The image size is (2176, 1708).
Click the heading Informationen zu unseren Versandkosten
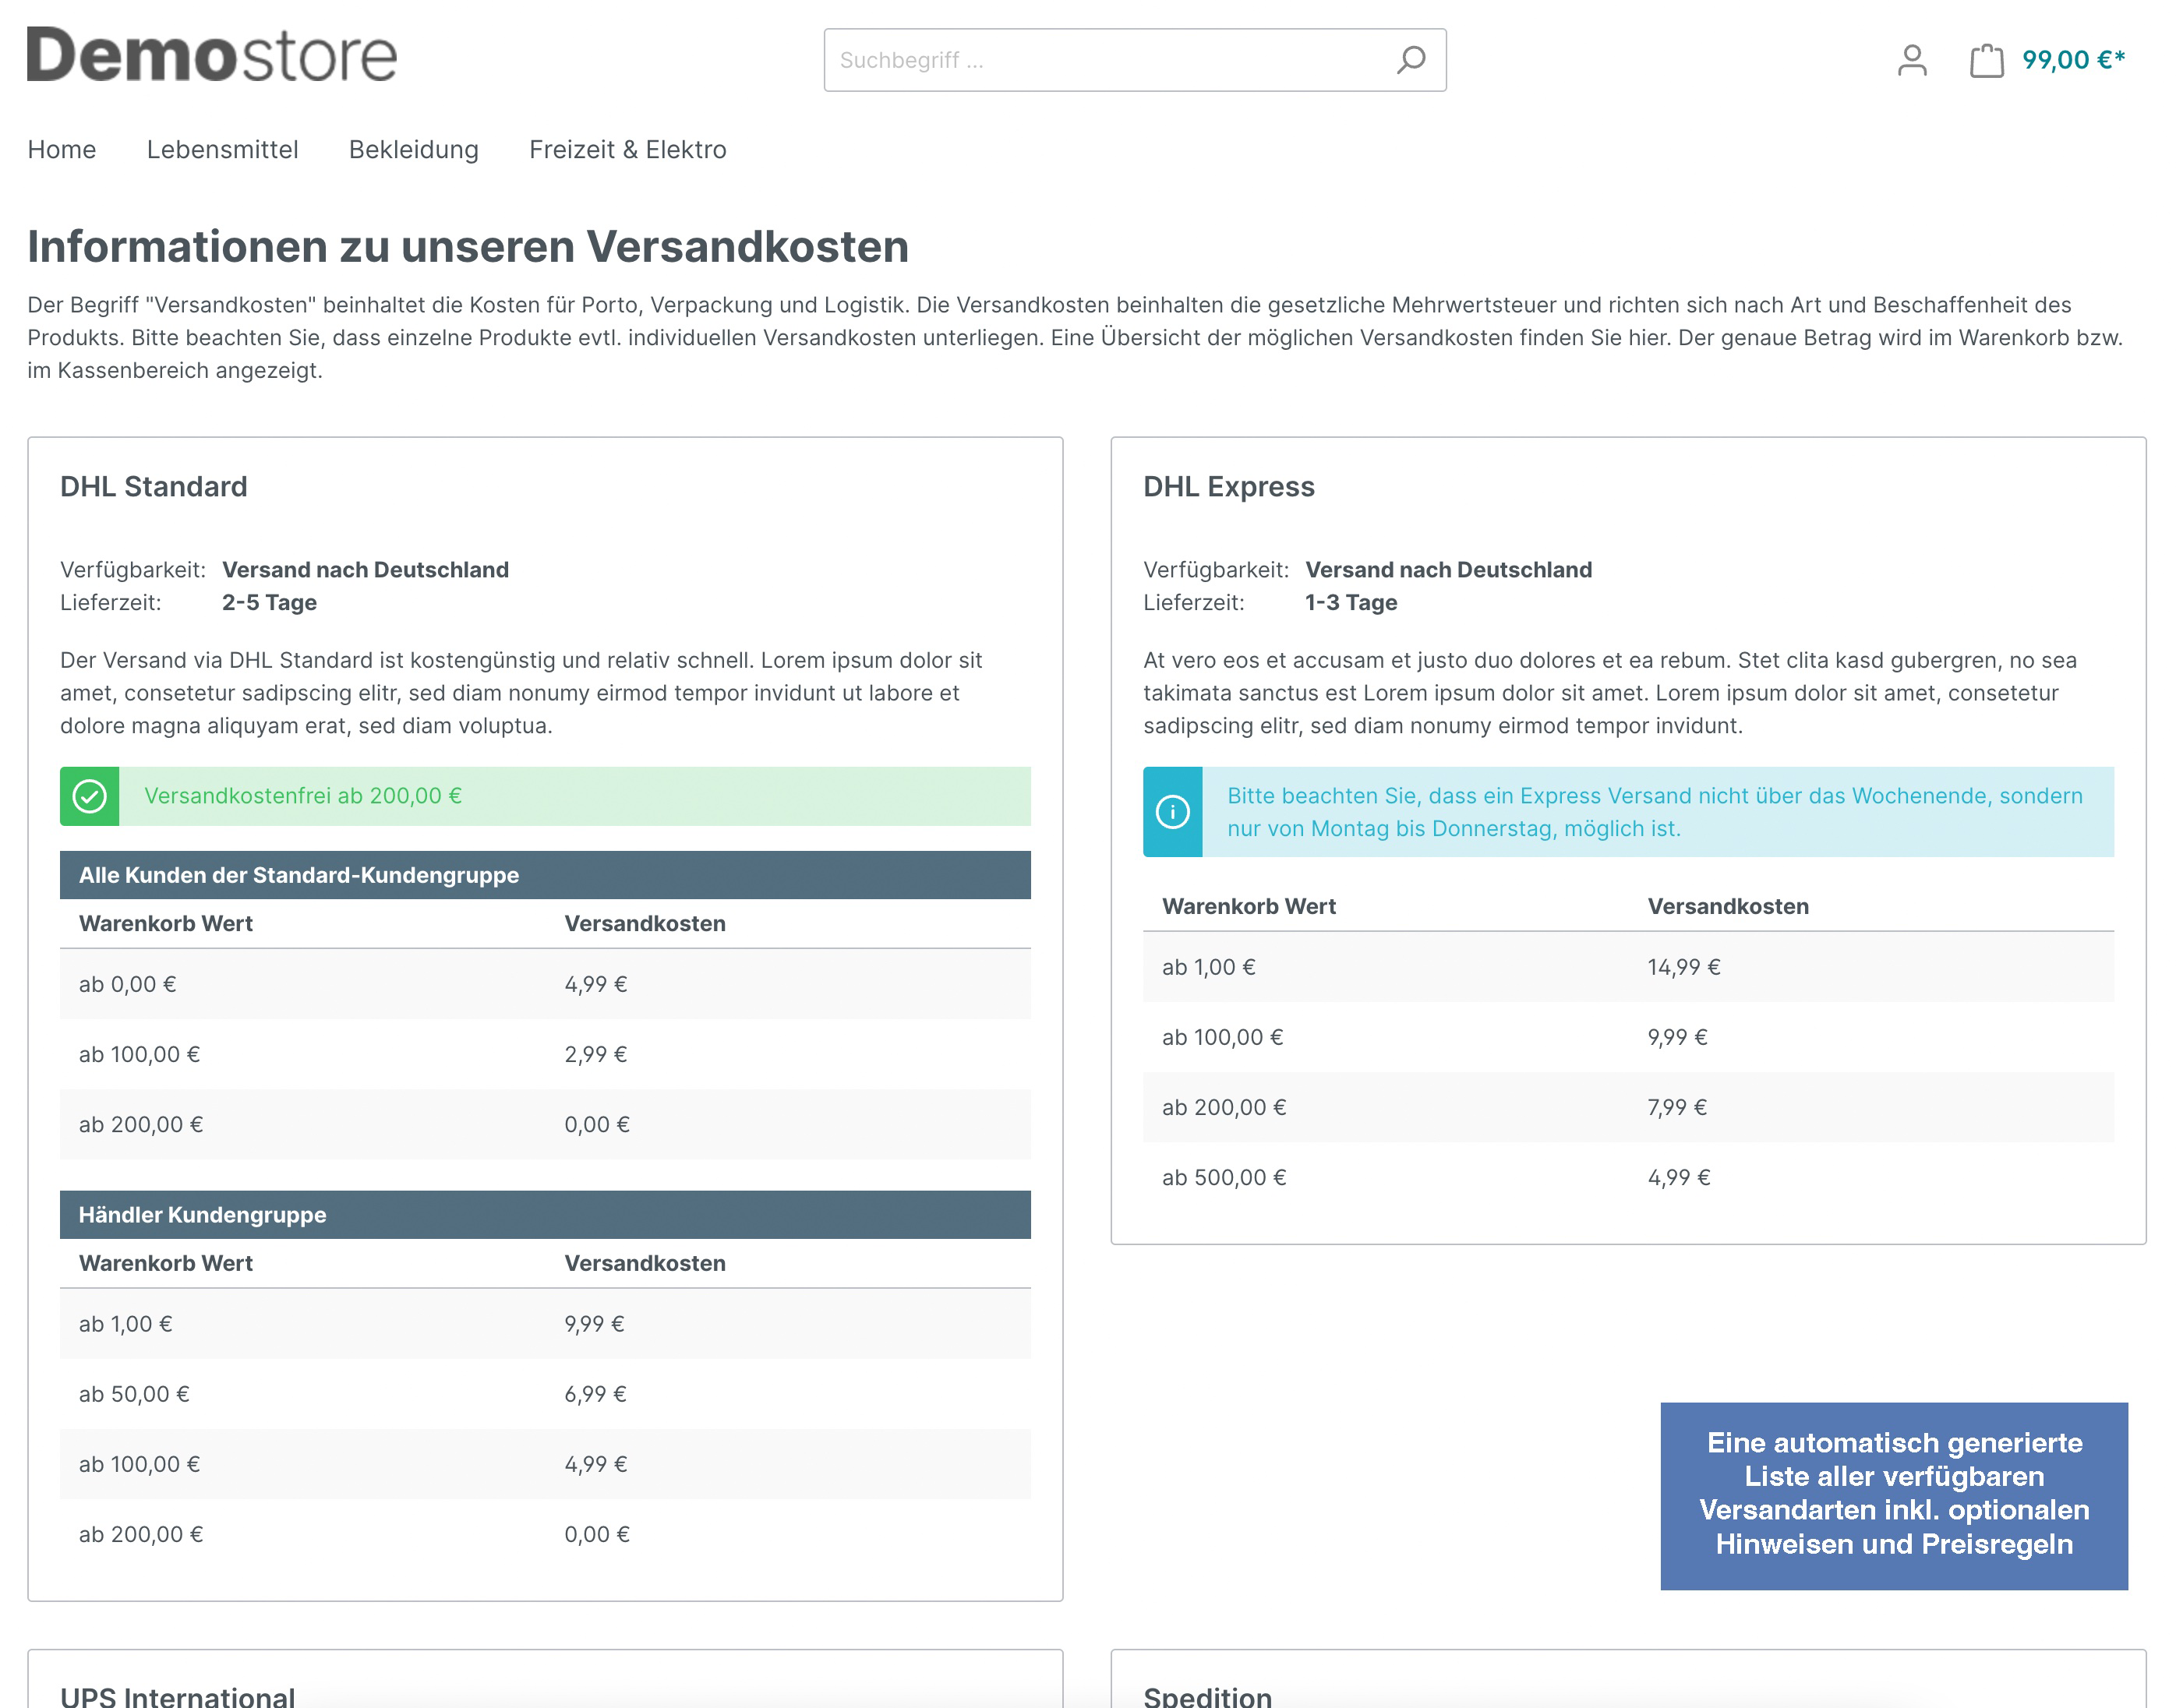468,246
